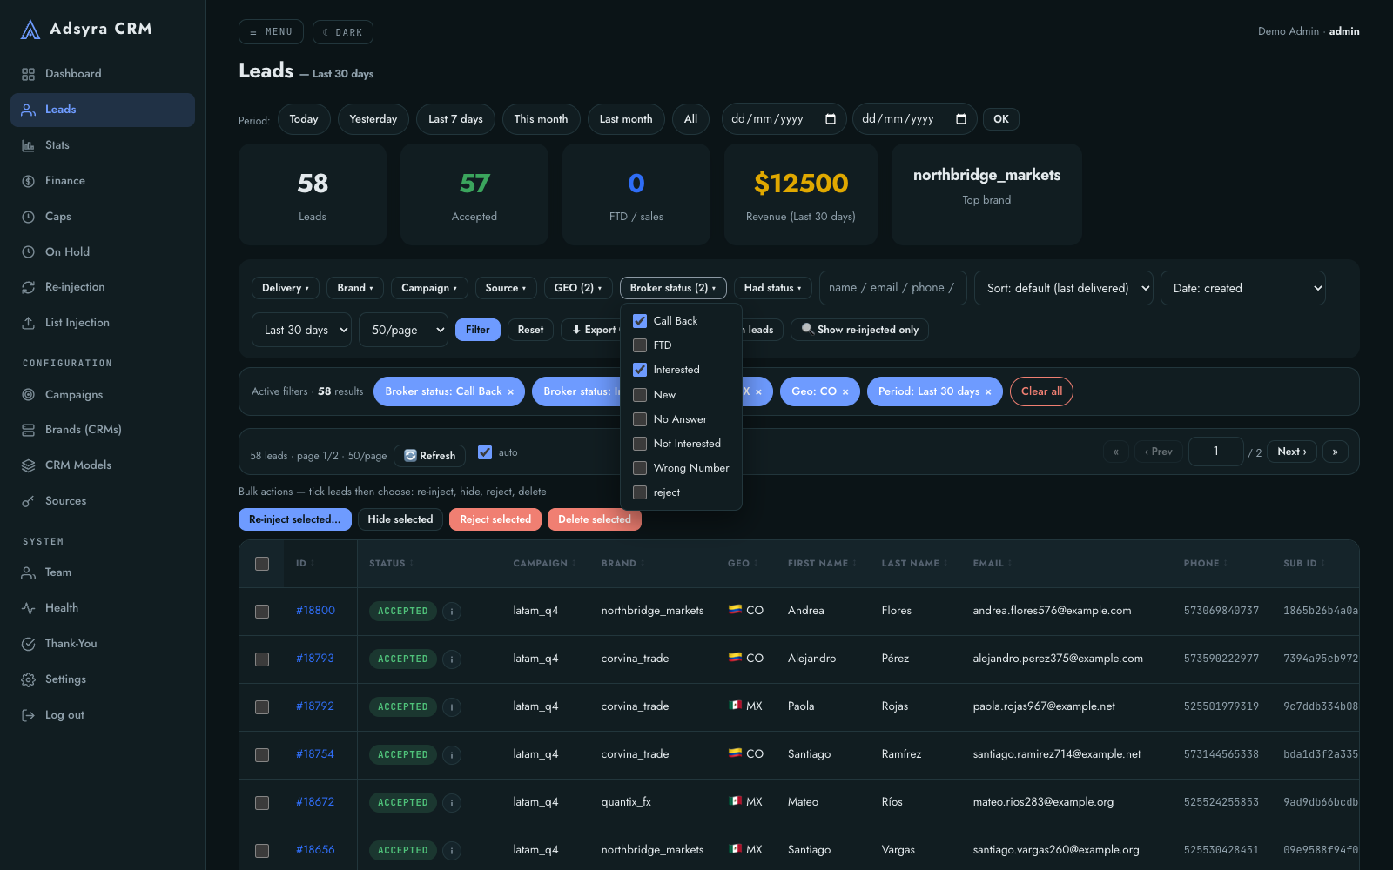Change the 50/page dropdown

(403, 330)
